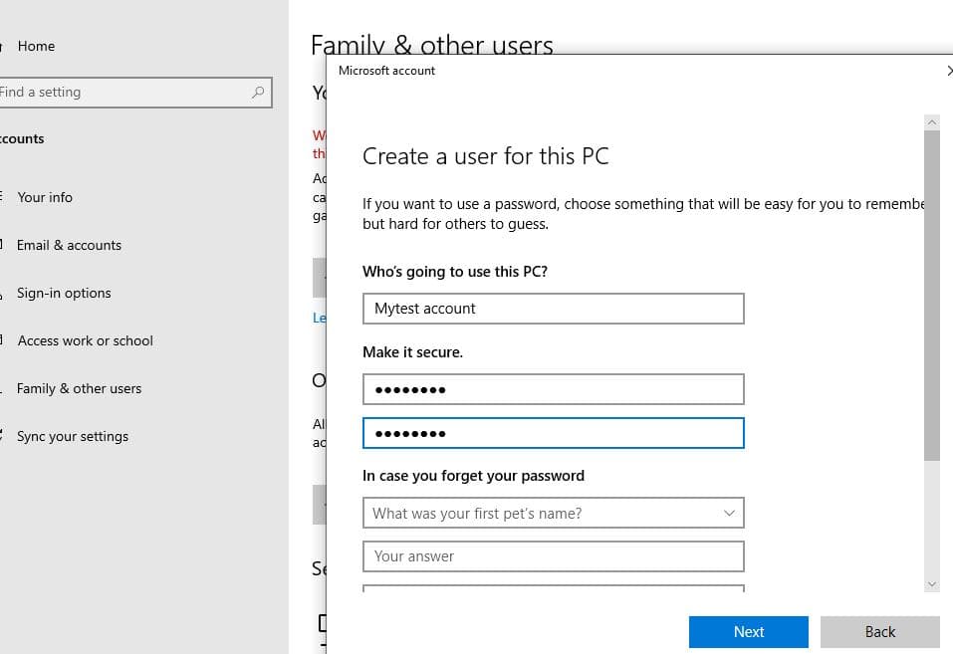Go to Home in Settings sidebar
Viewport: 953px width, 654px height.
point(36,46)
